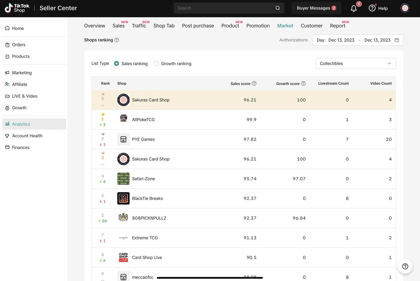Click the search magnifier icon
The width and height of the screenshot is (420, 281).
(278, 8)
